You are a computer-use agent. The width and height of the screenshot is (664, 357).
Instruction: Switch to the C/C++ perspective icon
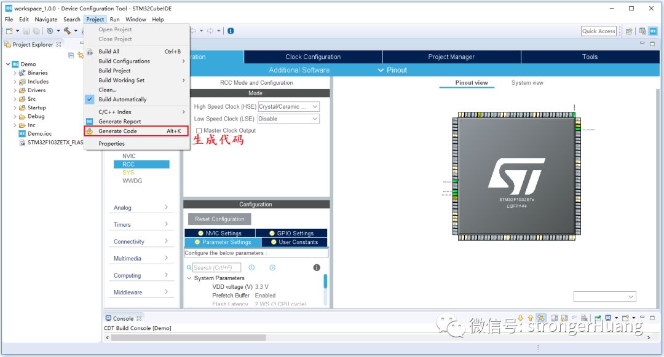(x=643, y=31)
